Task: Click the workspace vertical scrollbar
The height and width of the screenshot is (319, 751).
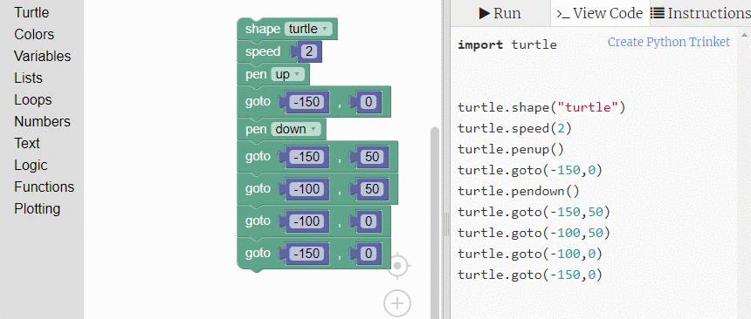Action: (435, 220)
